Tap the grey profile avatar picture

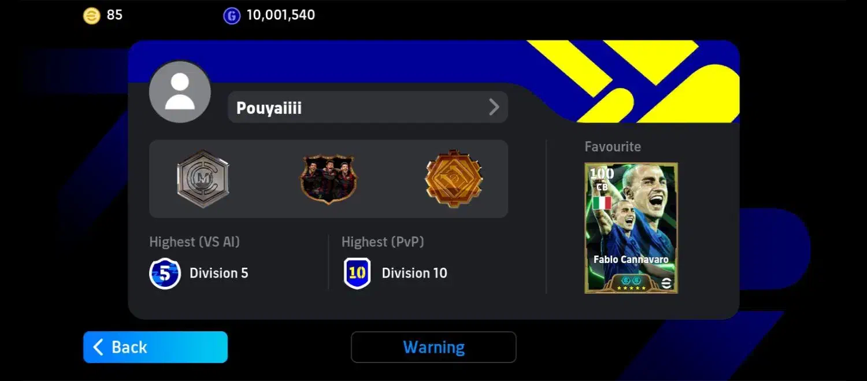pos(180,91)
